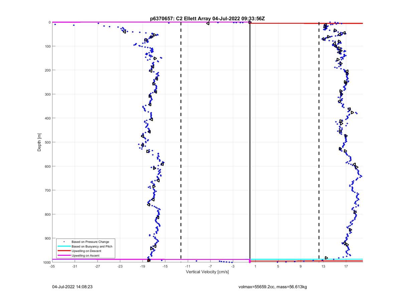
Task: Click the x-axis tick label -19
Action: (142, 267)
